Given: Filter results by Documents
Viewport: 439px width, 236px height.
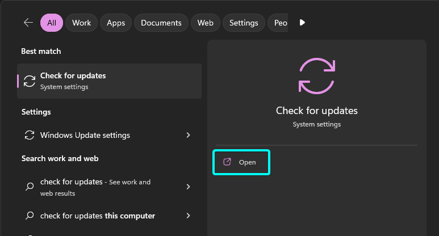Looking at the screenshot, I should (161, 23).
